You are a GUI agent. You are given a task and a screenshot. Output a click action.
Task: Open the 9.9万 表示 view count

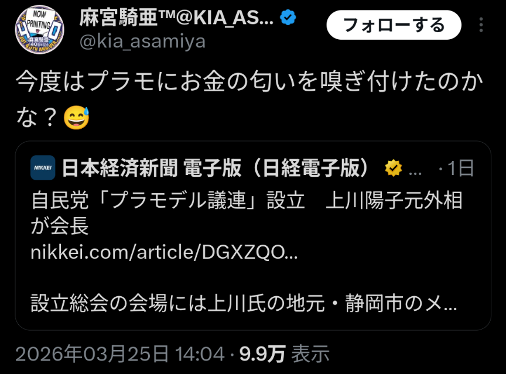coord(284,354)
